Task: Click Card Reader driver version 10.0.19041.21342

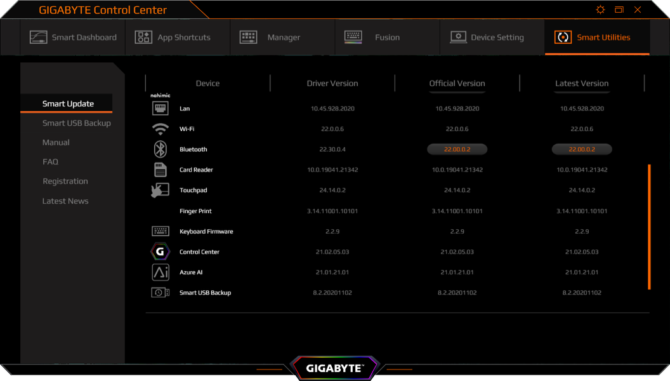Action: tap(332, 170)
